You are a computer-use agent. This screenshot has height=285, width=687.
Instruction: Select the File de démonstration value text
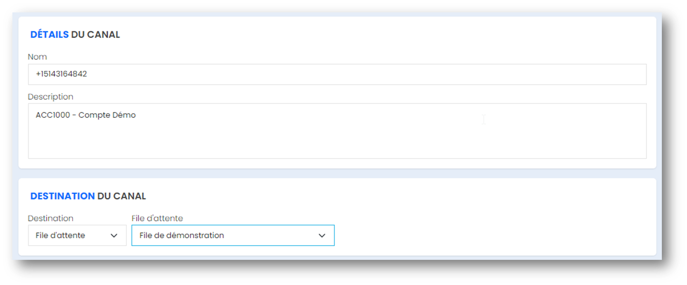pyautogui.click(x=182, y=235)
